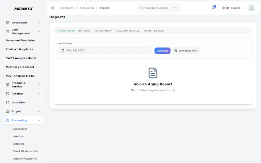This screenshot has height=163, width=261.
Task: Click the 'No outstanding invoices found' text
Action: click(153, 90)
